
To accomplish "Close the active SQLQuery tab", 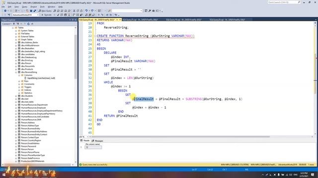I will point(120,20).
